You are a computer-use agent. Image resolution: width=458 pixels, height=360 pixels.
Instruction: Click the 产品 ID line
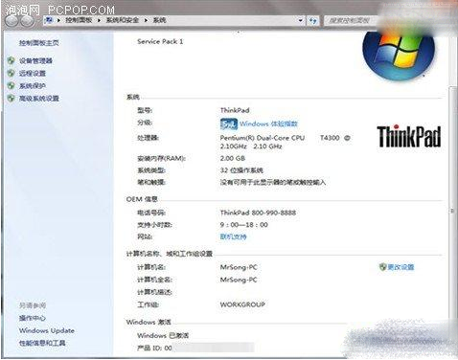point(195,348)
